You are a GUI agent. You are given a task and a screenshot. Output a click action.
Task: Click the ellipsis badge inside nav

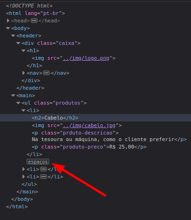pyautogui.click(x=46, y=73)
